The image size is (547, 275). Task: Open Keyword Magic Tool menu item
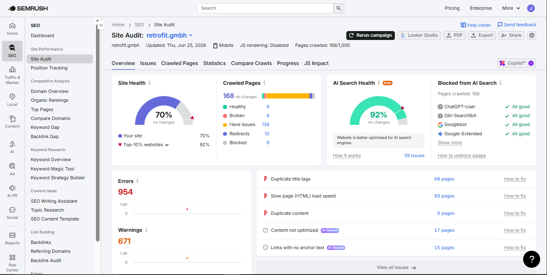[x=53, y=169]
